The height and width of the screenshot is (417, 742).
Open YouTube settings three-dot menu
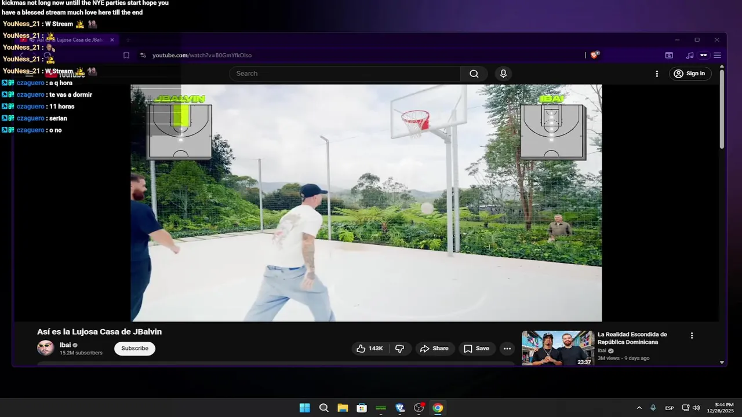pos(657,74)
